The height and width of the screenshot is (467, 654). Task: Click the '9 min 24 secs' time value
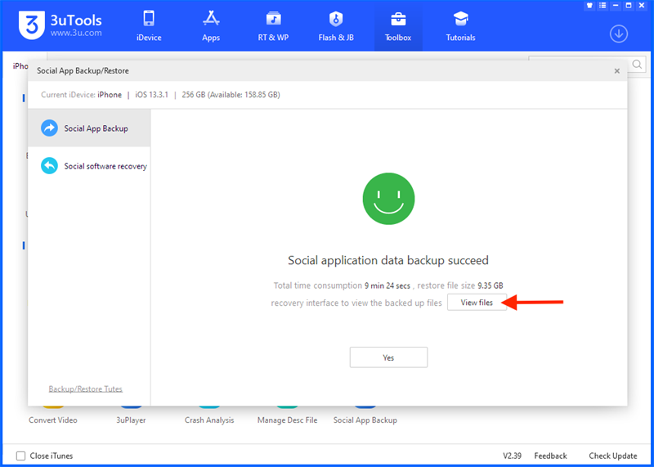pos(387,286)
